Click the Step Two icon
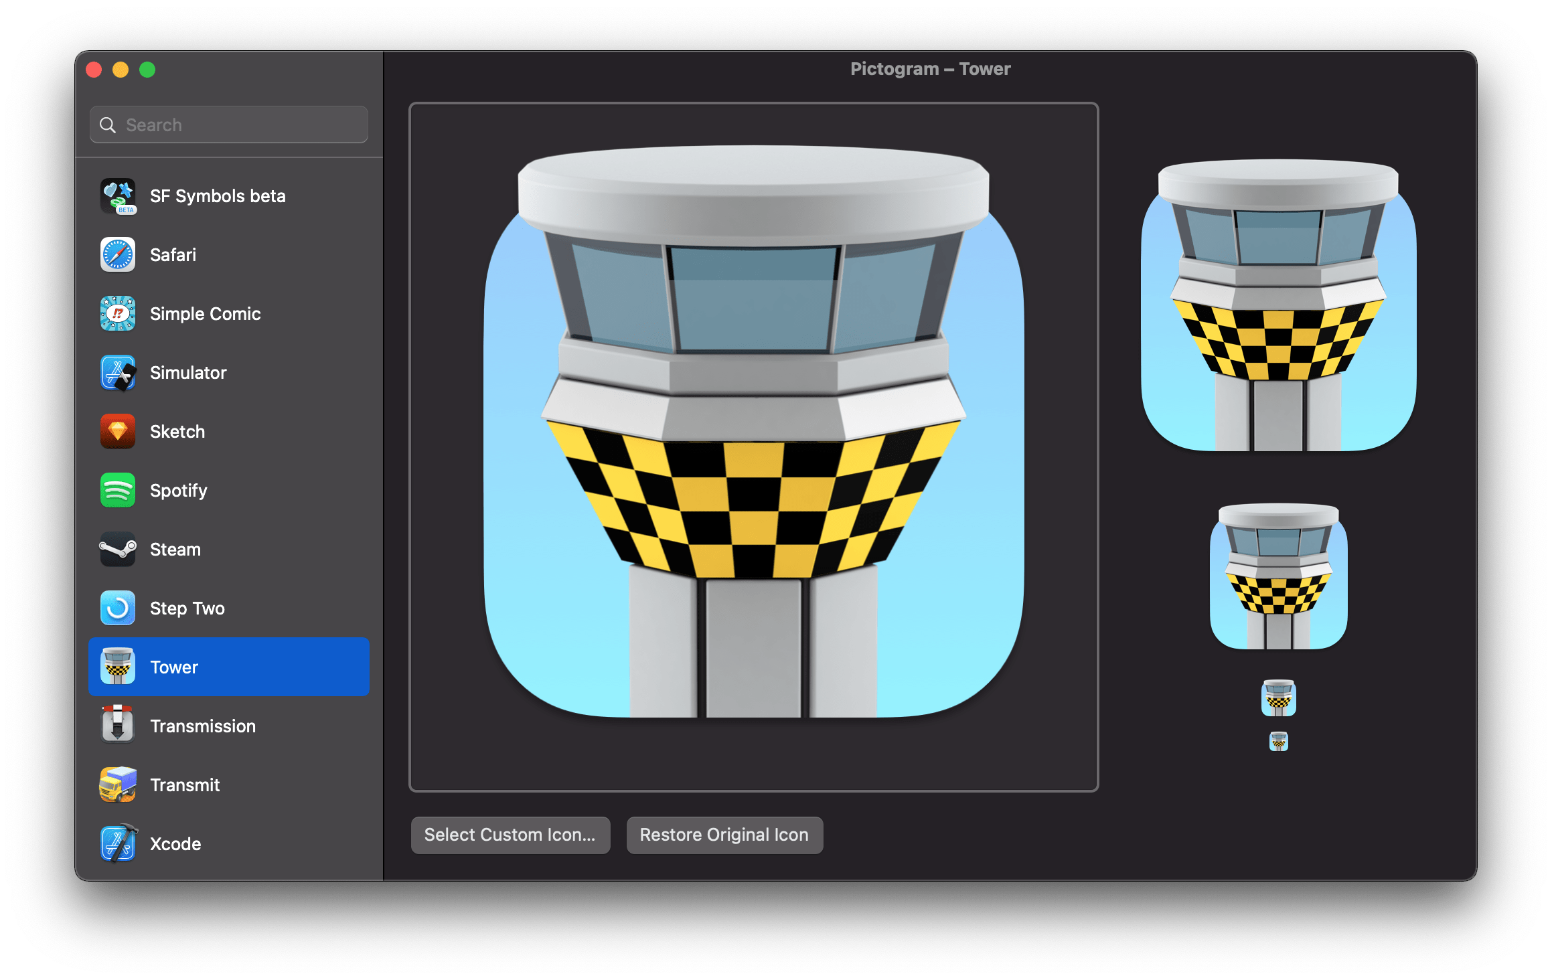The image size is (1552, 980). (118, 608)
